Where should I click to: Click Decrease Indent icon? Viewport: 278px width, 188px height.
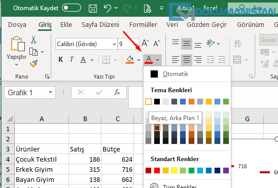pos(211,60)
